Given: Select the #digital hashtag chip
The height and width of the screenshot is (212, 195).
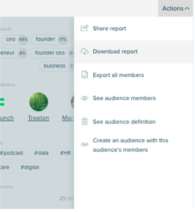Looking at the screenshot, I should point(30,168).
